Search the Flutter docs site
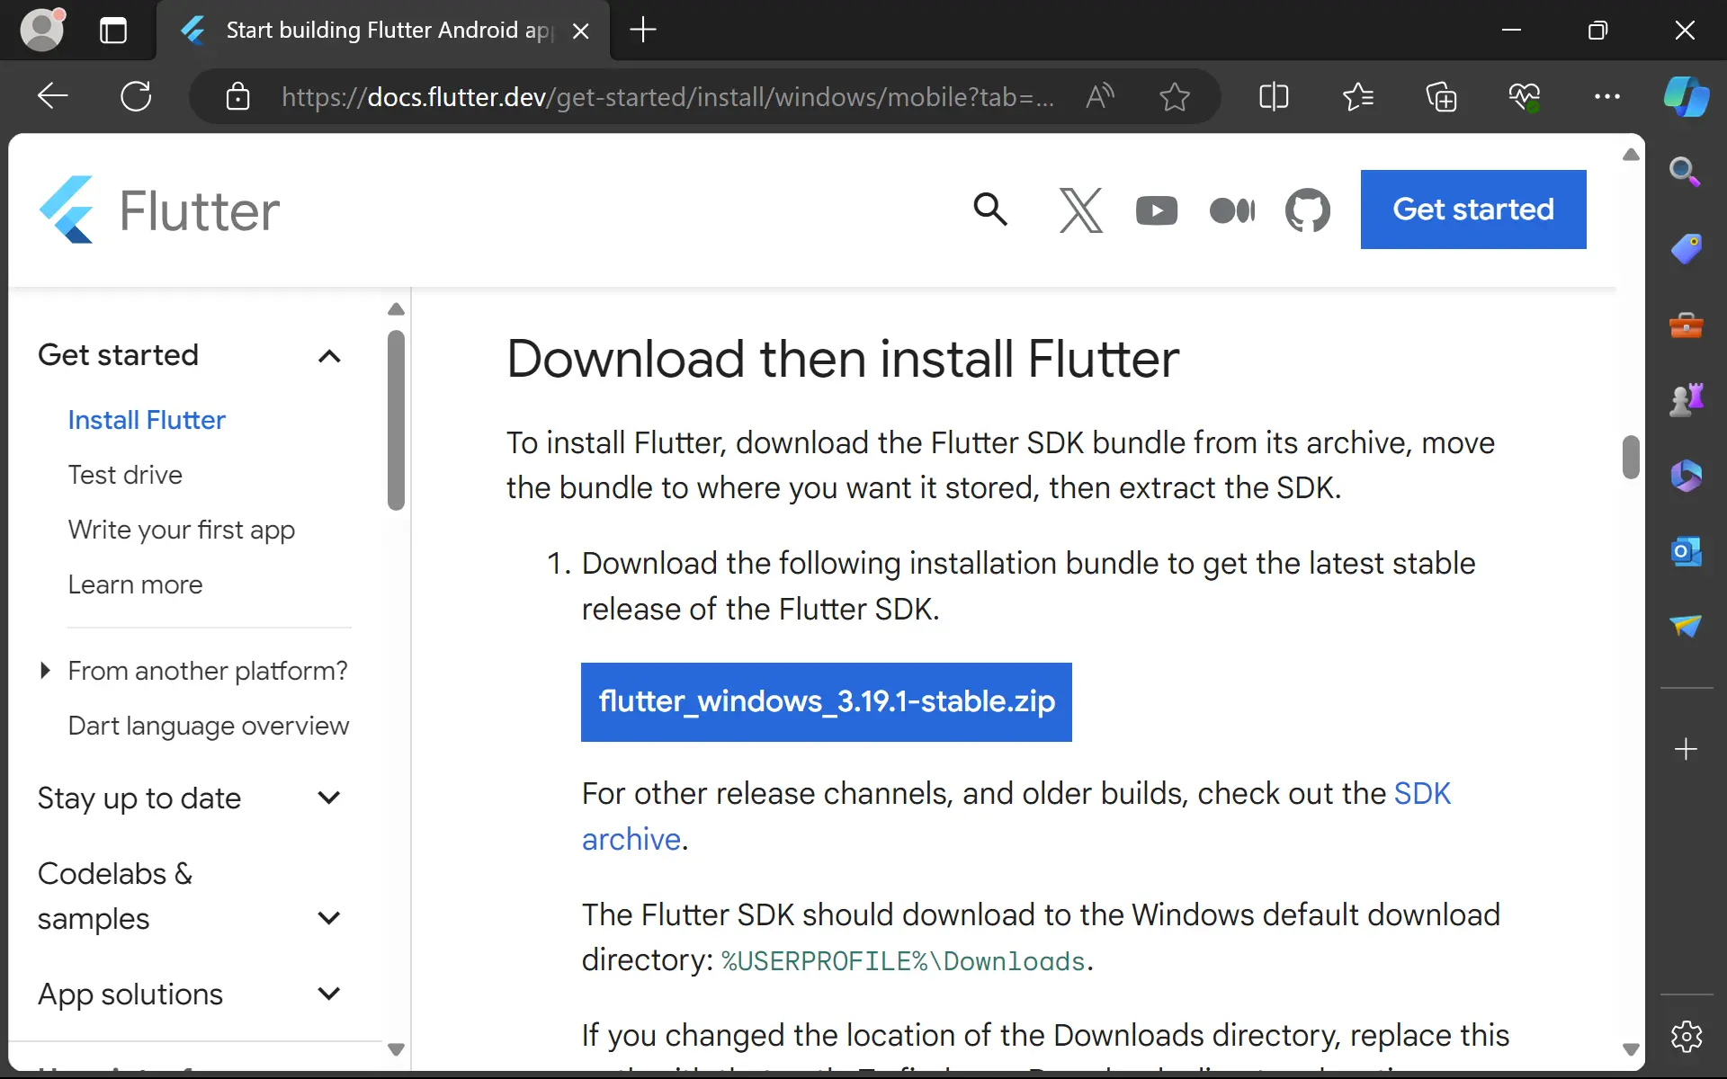1727x1079 pixels. pos(990,210)
